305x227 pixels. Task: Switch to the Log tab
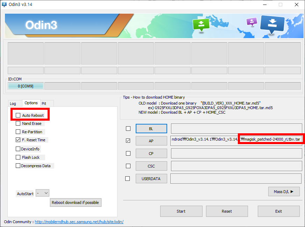(x=13, y=104)
